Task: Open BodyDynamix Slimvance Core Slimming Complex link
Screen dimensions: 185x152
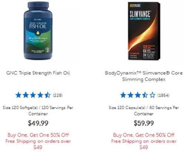Action: pos(144,76)
